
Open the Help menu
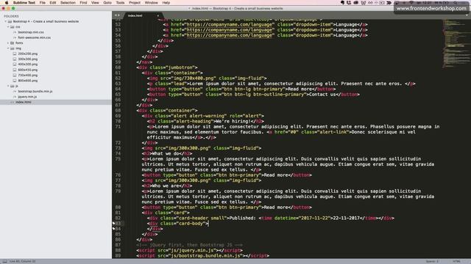[x=166, y=3]
